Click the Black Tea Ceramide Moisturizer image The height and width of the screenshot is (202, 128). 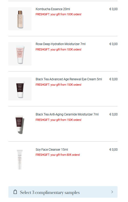tap(20, 124)
